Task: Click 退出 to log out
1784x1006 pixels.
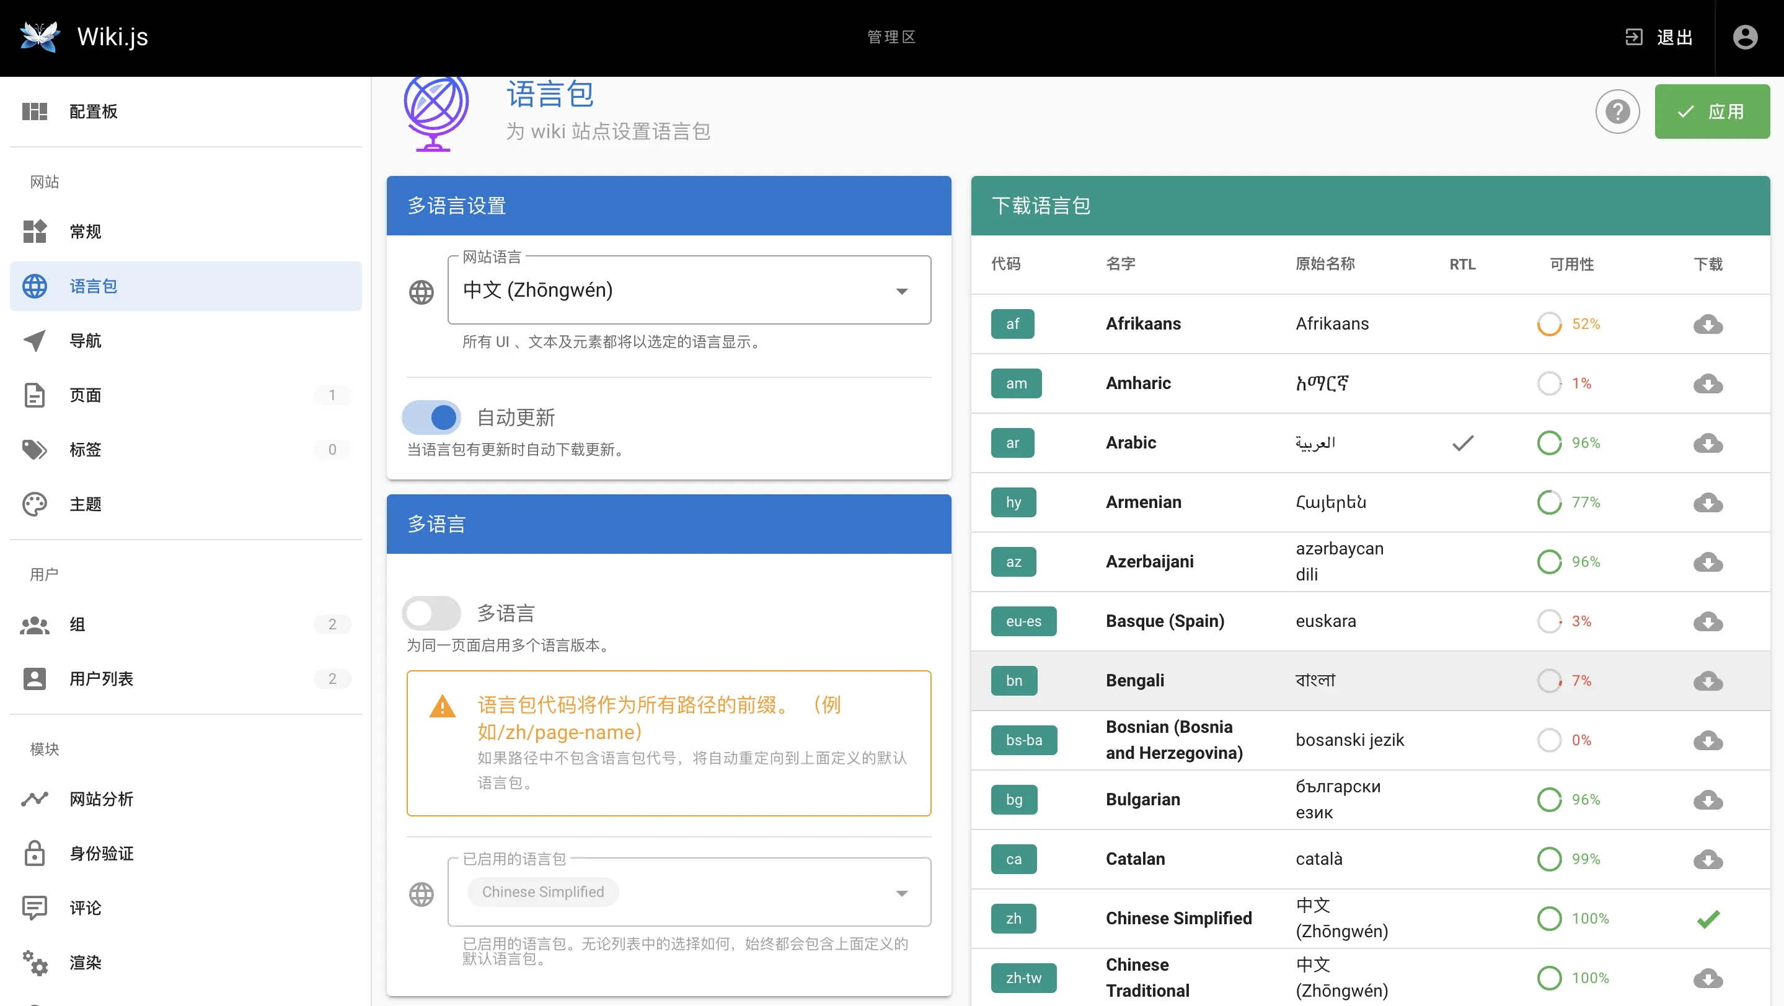Action: tap(1674, 37)
